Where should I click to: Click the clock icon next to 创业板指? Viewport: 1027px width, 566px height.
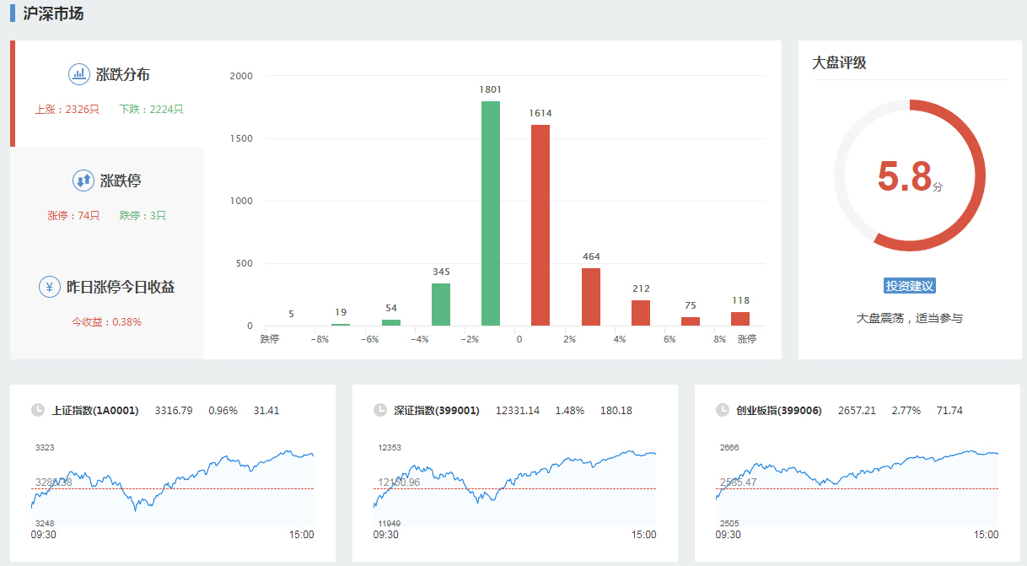coord(723,411)
